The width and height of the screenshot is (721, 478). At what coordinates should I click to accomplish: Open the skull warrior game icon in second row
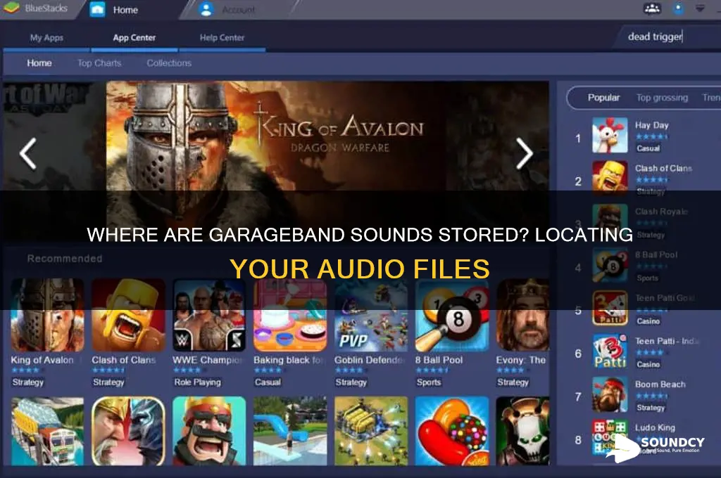[523, 432]
